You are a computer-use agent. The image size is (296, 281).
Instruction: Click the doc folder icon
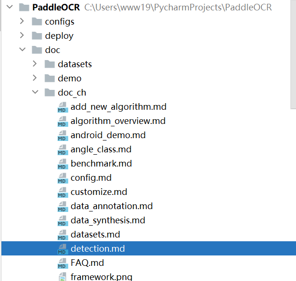point(37,50)
